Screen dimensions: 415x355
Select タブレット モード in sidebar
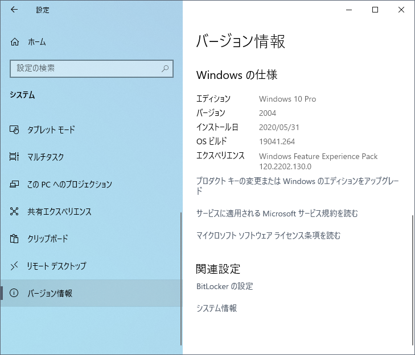tap(91, 130)
